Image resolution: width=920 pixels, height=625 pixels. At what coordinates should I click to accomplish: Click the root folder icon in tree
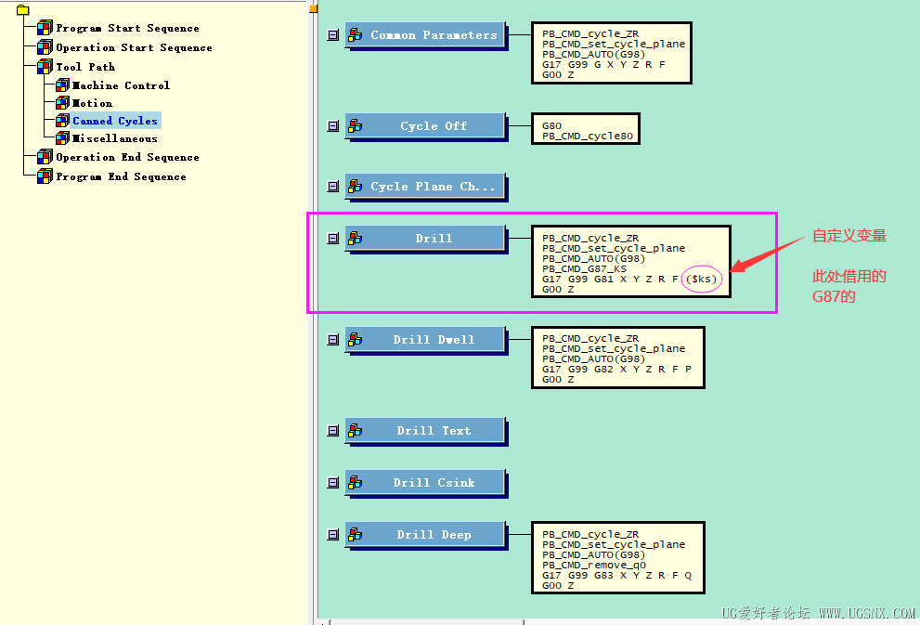coord(23,10)
